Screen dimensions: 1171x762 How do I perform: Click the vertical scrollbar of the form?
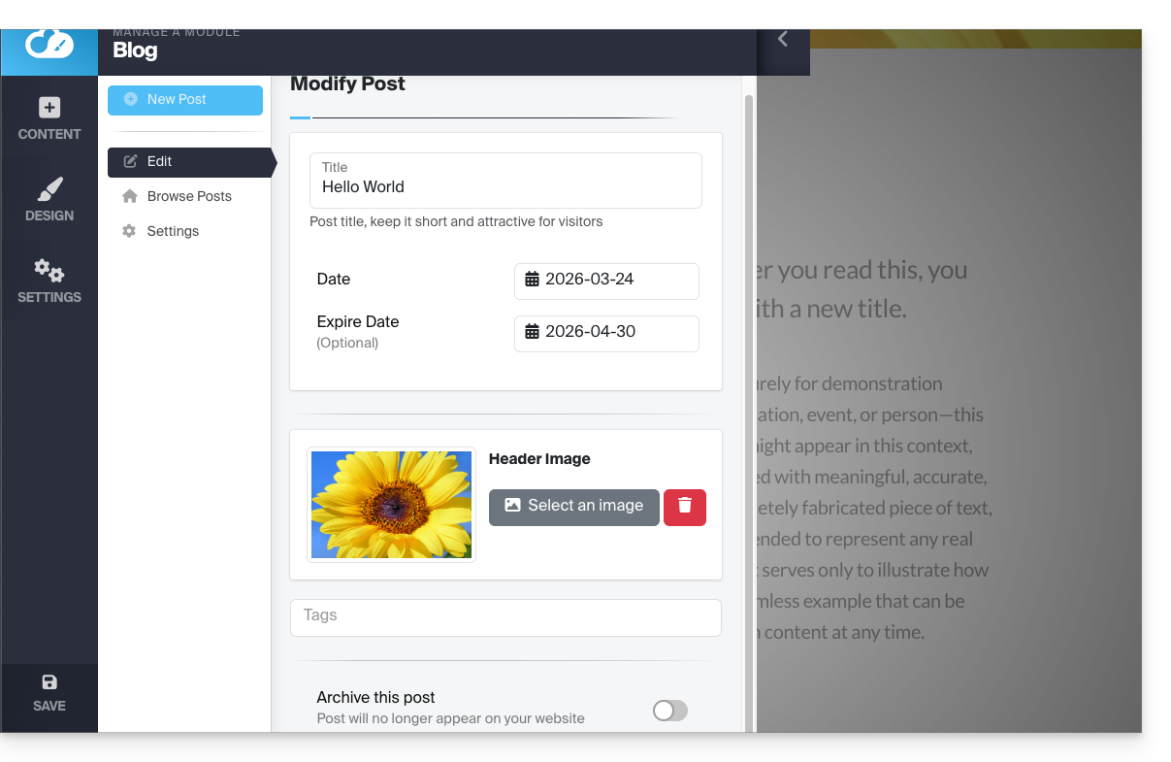(x=748, y=388)
